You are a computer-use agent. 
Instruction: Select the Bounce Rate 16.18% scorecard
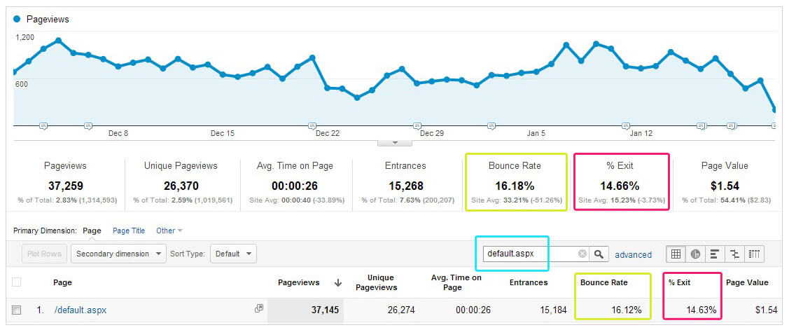517,182
